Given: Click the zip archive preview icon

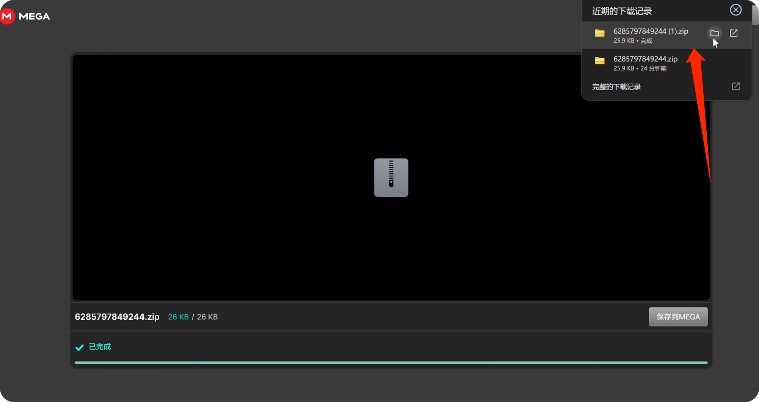Looking at the screenshot, I should pyautogui.click(x=391, y=177).
